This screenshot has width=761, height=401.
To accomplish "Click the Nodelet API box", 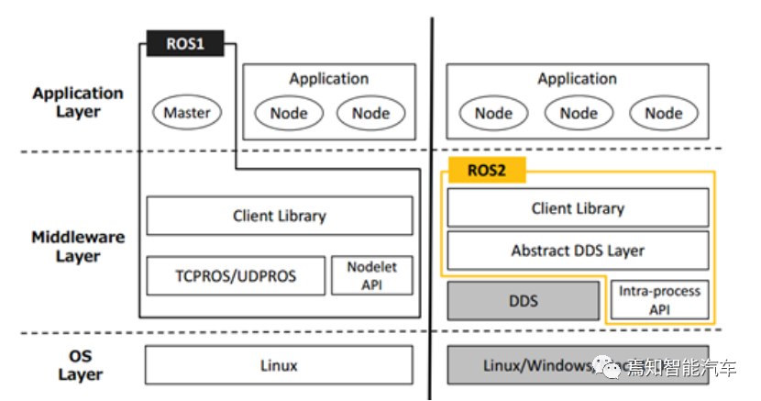I will pos(371,276).
